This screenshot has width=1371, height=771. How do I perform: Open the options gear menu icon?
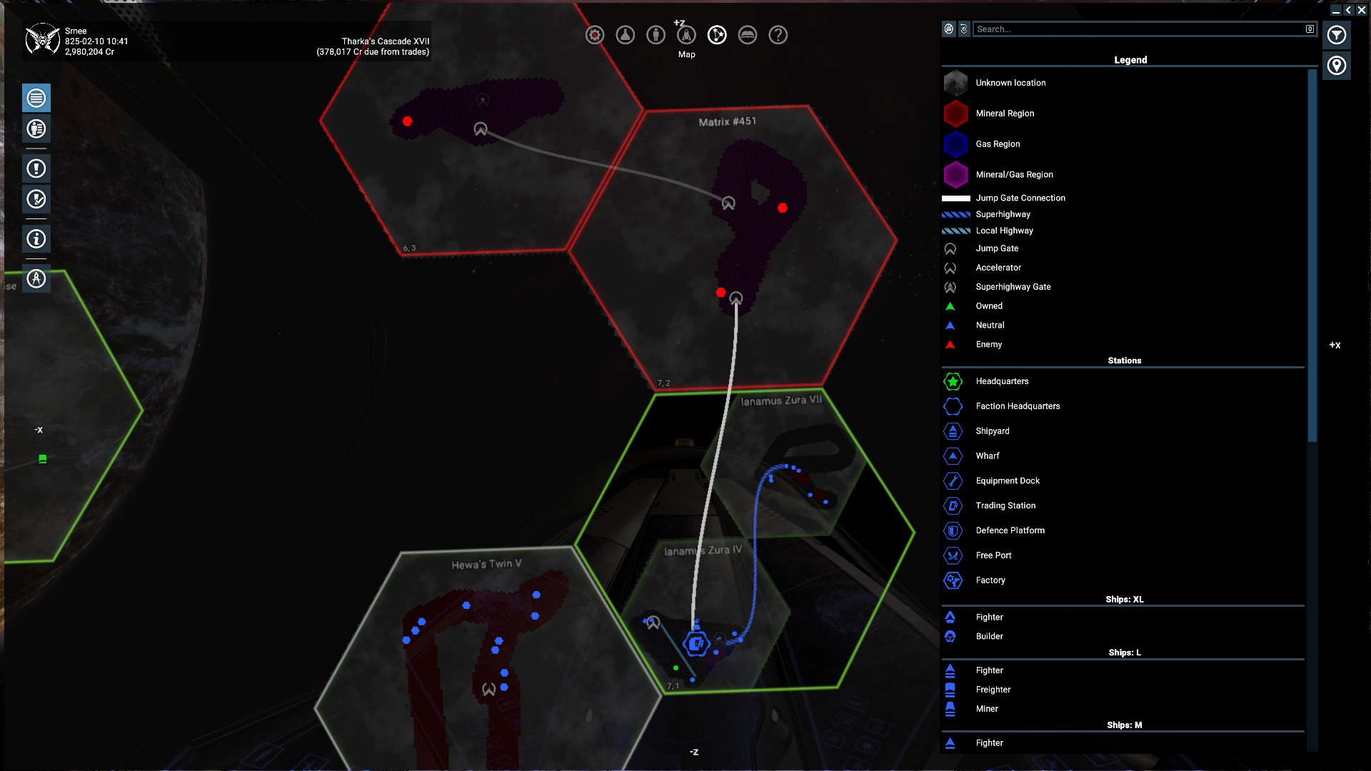tap(595, 35)
